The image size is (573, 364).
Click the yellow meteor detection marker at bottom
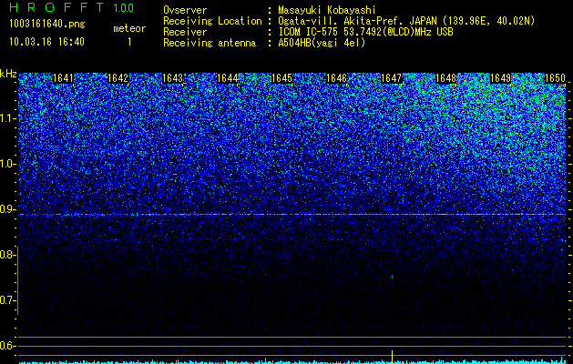(x=392, y=357)
